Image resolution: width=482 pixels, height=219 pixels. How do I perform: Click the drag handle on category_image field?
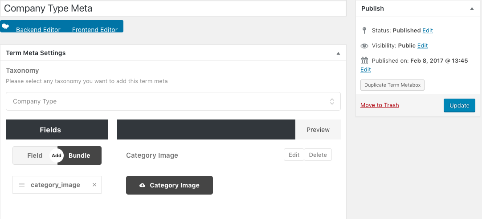click(x=22, y=185)
